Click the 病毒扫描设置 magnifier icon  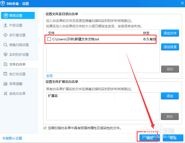5,45
